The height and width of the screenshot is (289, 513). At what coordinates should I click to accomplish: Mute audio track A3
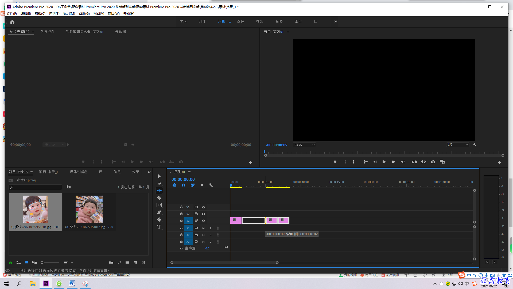(203, 242)
